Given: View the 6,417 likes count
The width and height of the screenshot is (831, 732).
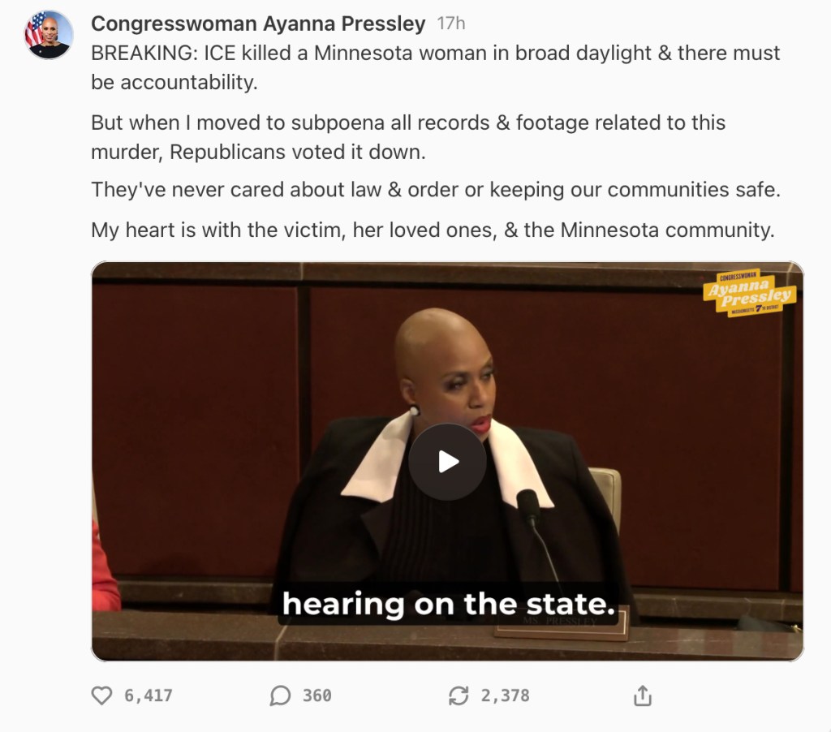Looking at the screenshot, I should (x=149, y=695).
